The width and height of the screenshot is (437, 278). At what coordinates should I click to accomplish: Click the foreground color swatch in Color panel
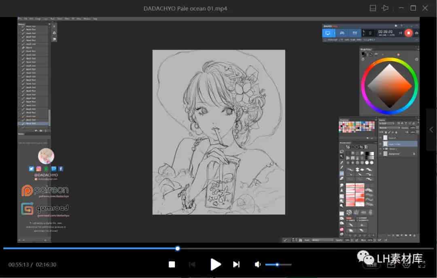tap(363, 53)
